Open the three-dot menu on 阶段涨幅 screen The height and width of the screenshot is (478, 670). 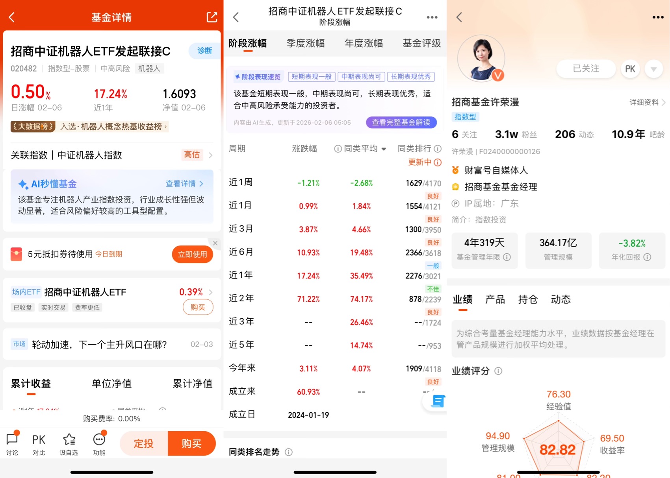pyautogui.click(x=432, y=17)
